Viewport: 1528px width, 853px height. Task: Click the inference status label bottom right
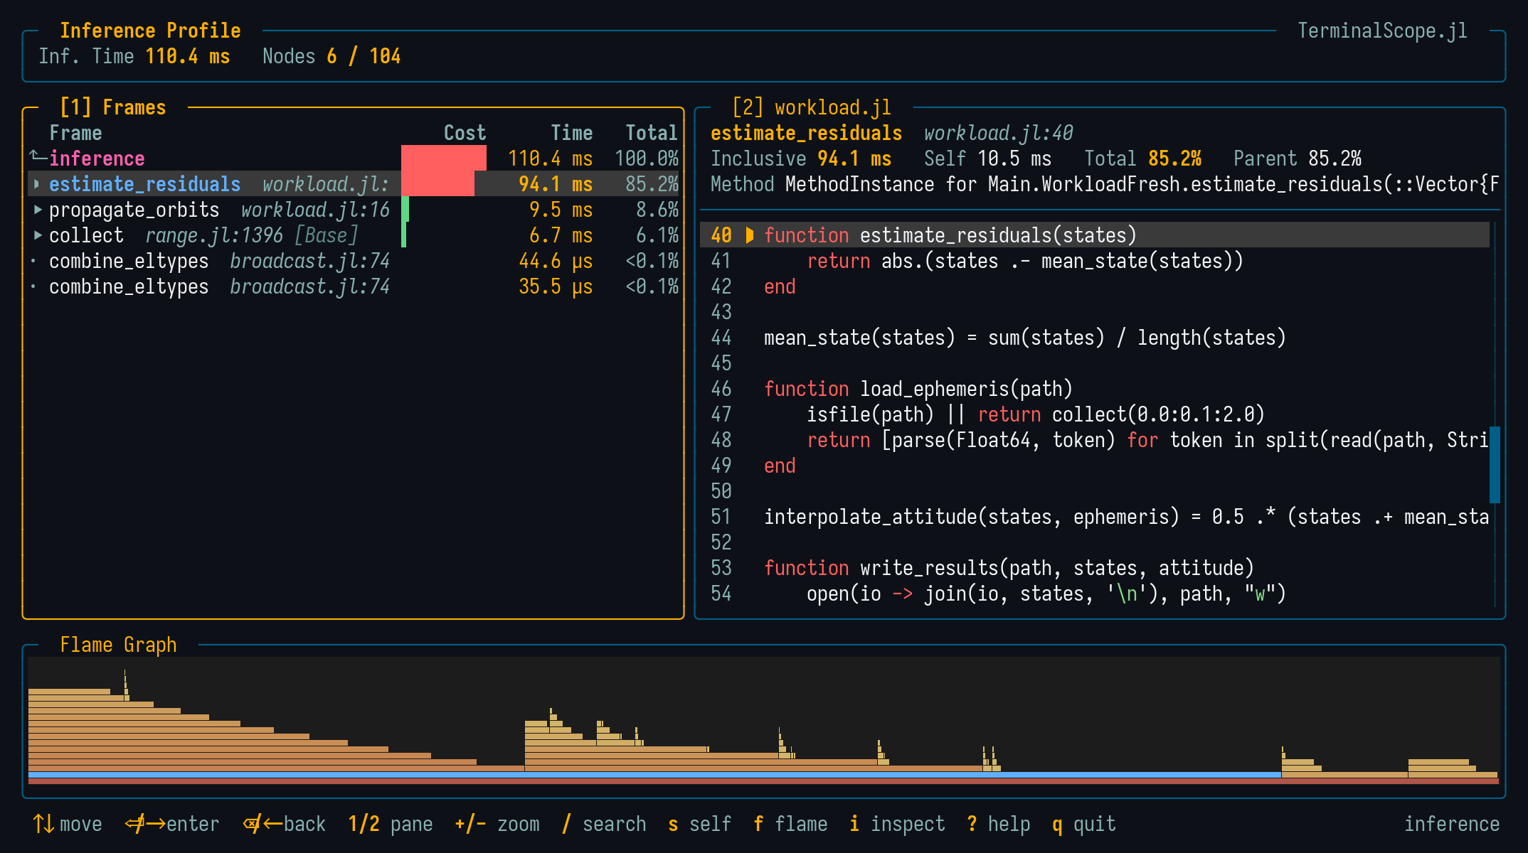(1452, 824)
